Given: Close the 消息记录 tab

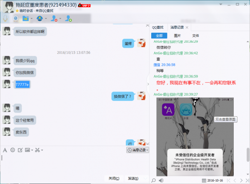Looking at the screenshot, I should 187,28.
